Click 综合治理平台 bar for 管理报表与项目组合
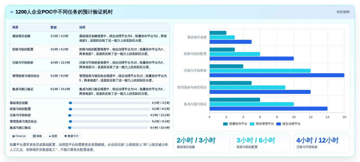360x162 pixels. 260,92
